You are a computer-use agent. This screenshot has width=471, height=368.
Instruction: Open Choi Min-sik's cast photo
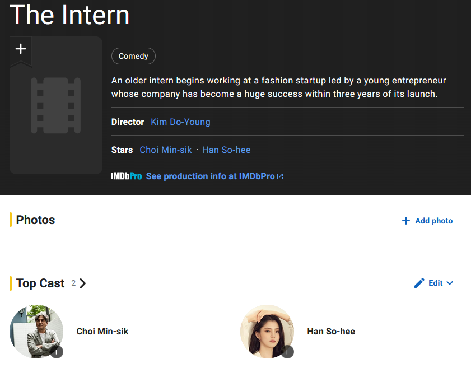click(x=36, y=332)
